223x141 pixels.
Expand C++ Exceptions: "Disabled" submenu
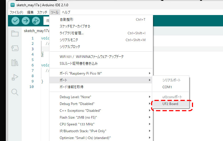101,110
